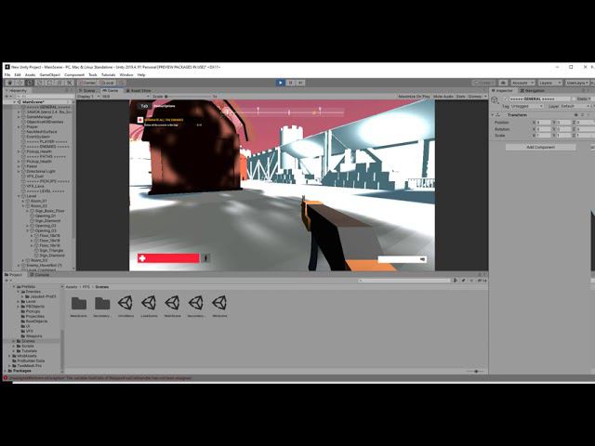Collapse the MainScene hierarchy root
Image resolution: width=595 pixels, height=446 pixels.
tap(15, 102)
